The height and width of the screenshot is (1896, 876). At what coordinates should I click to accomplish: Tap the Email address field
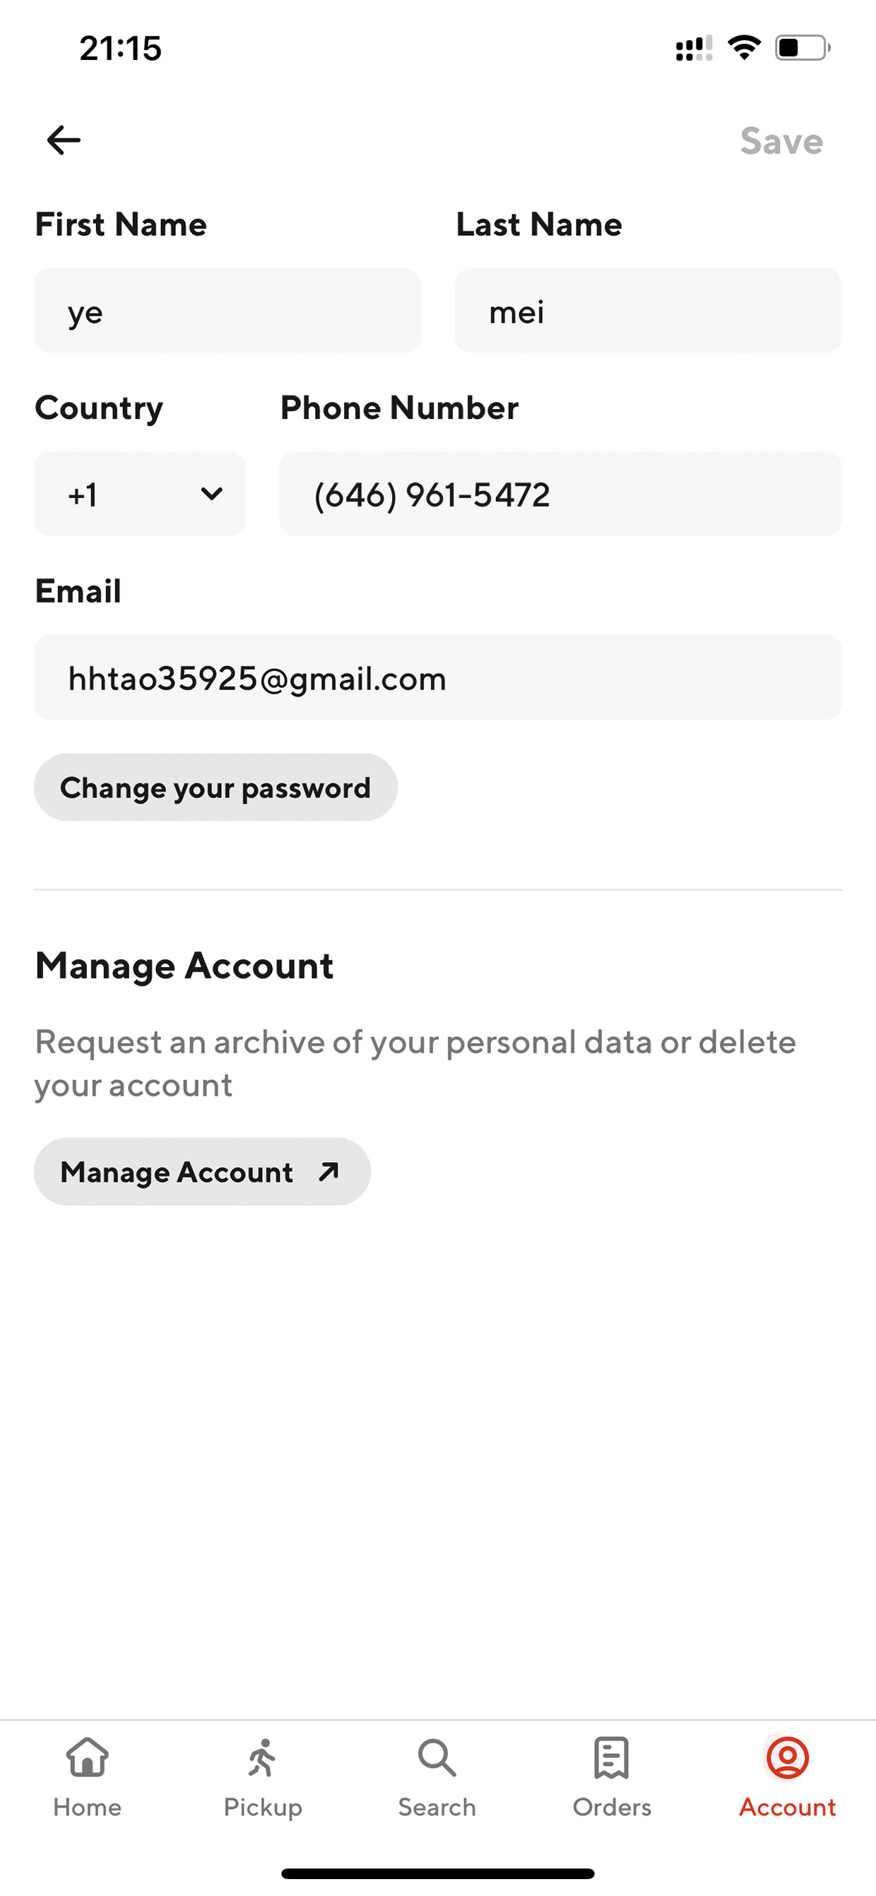437,677
